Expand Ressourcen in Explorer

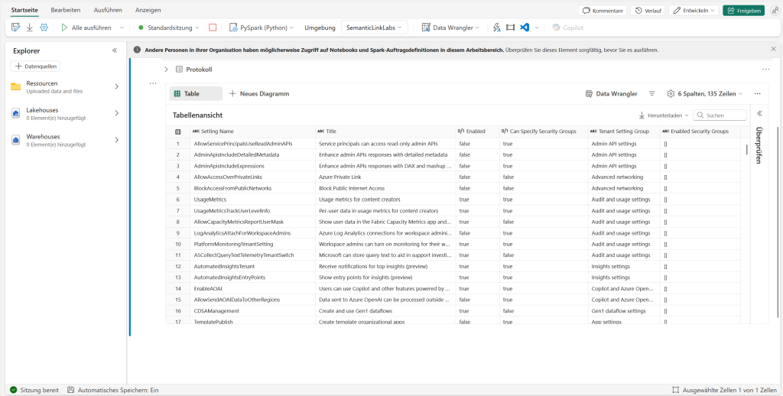click(x=117, y=86)
